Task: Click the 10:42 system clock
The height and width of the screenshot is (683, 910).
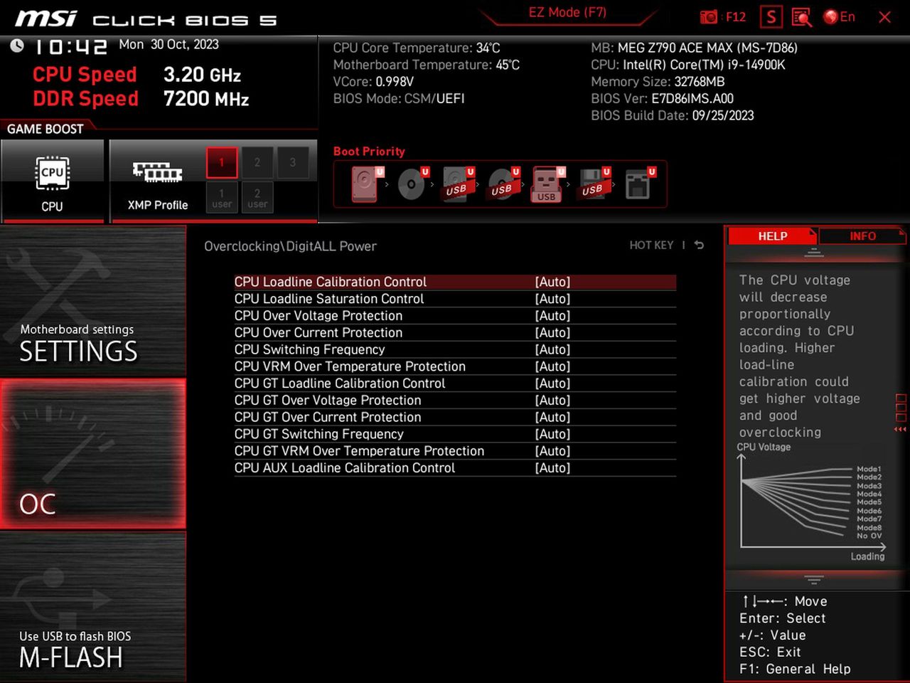Action: (70, 47)
